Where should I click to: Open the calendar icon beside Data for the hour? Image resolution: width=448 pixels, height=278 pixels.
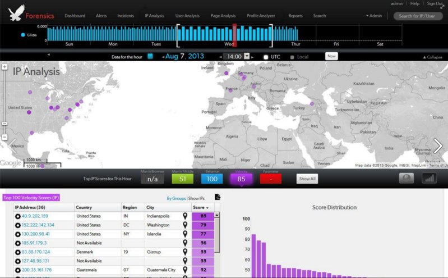(x=150, y=56)
